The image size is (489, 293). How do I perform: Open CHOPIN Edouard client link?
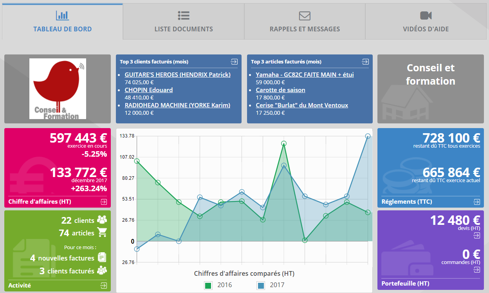pyautogui.click(x=149, y=90)
